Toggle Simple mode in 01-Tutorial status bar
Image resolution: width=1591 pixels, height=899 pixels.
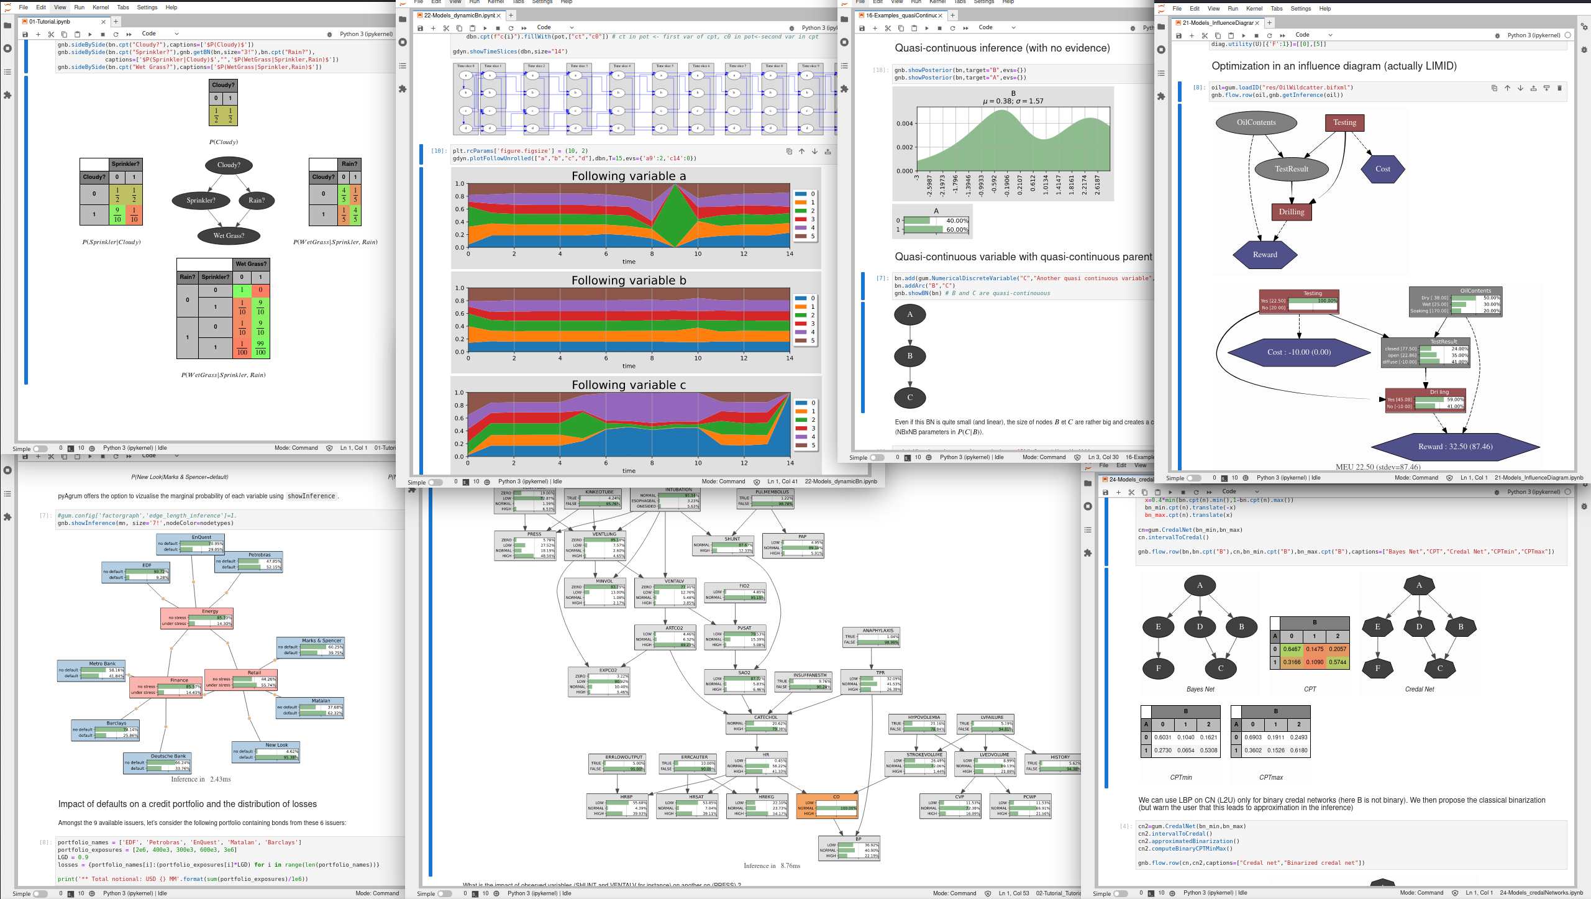pos(40,448)
